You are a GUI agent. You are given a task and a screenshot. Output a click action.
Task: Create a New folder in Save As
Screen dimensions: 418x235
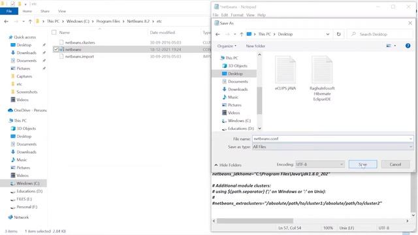(255, 46)
